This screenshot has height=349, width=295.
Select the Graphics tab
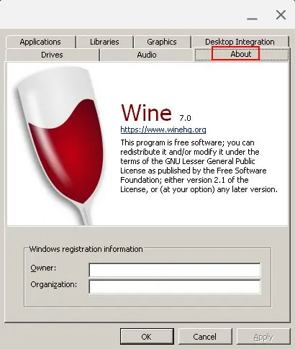click(x=162, y=42)
